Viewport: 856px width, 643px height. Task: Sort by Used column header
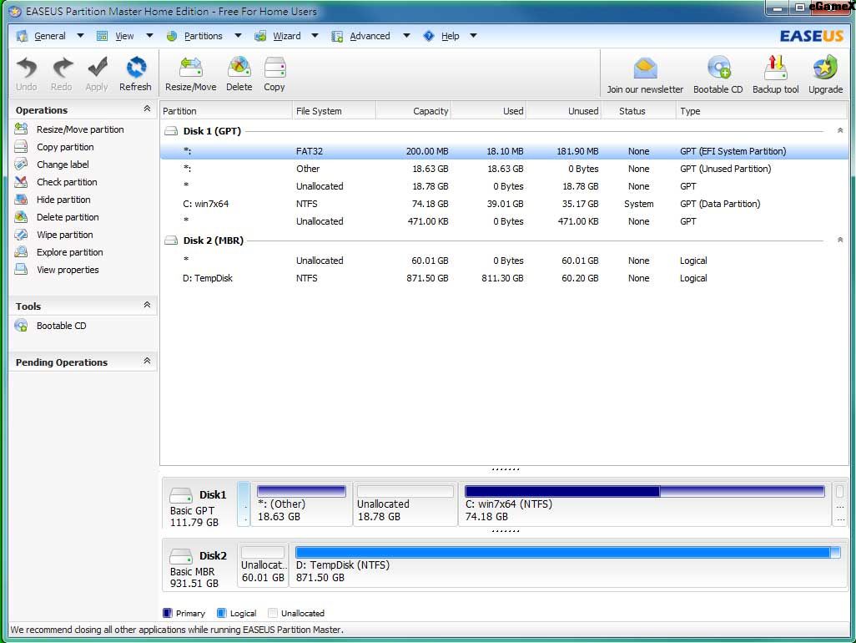click(489, 111)
